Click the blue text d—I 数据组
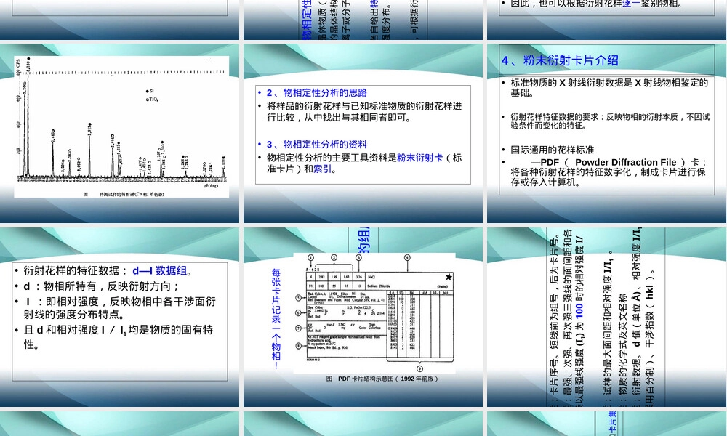Viewport: 727px width, 436px height. click(159, 270)
